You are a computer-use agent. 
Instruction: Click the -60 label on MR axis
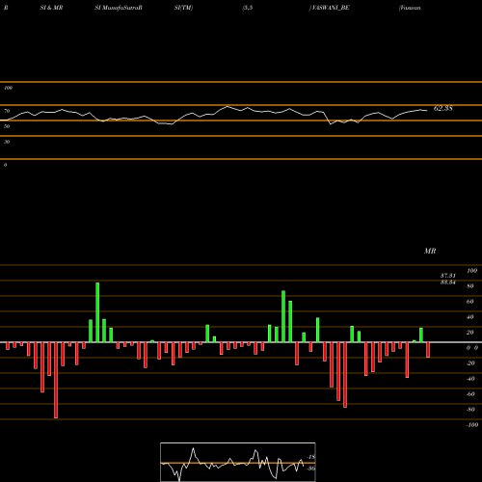point(470,394)
